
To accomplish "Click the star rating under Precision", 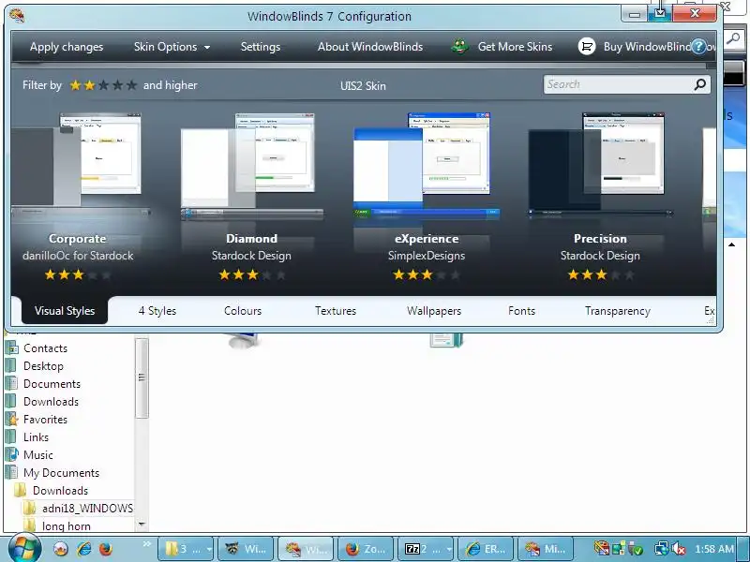I will coord(601,274).
